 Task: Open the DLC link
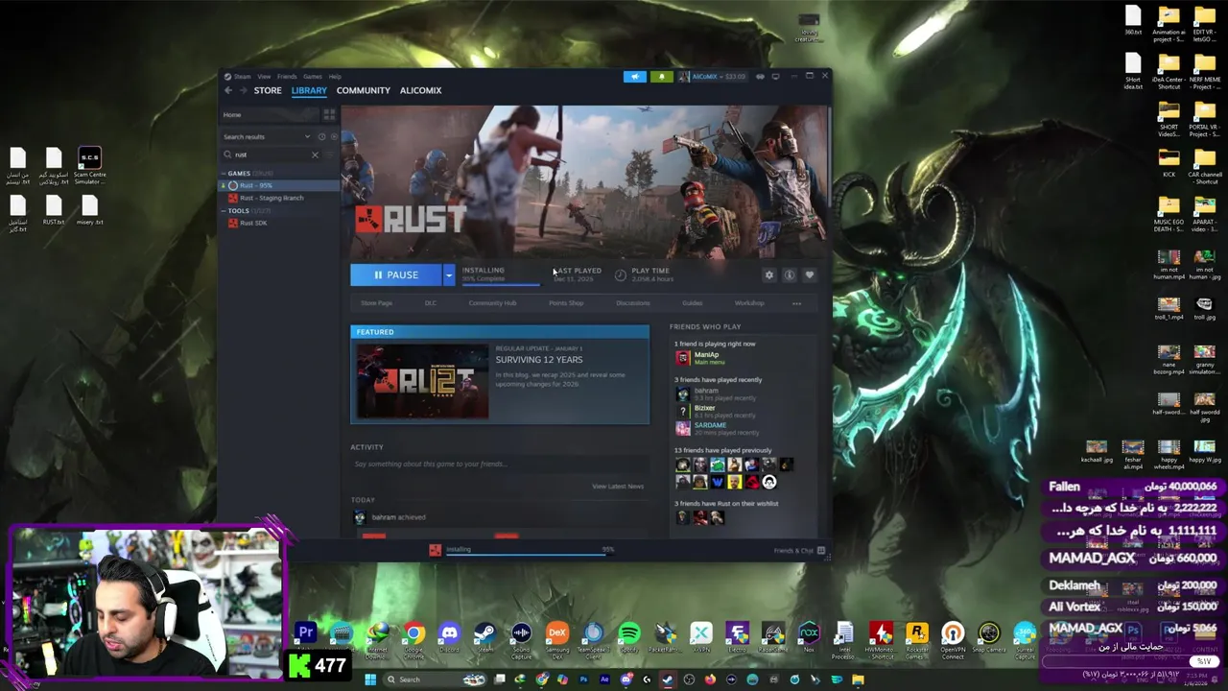tap(430, 303)
